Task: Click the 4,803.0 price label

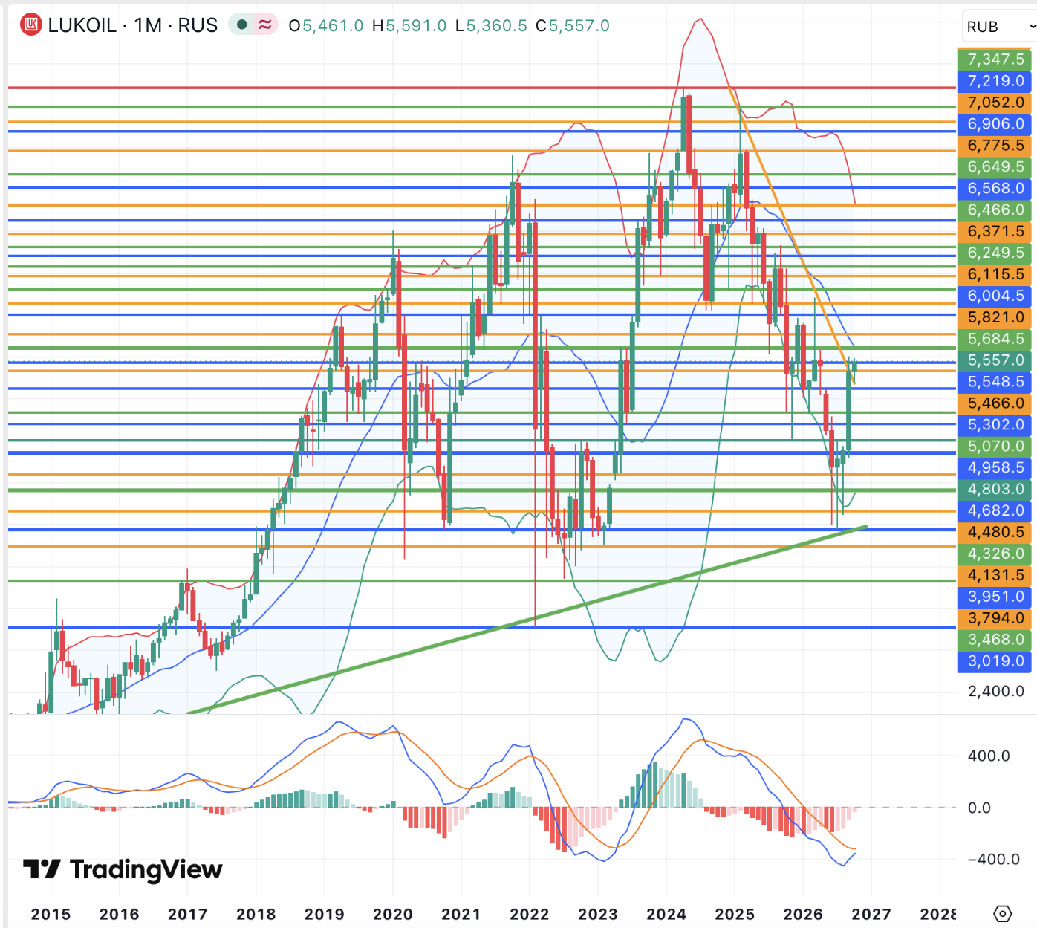Action: point(995,490)
